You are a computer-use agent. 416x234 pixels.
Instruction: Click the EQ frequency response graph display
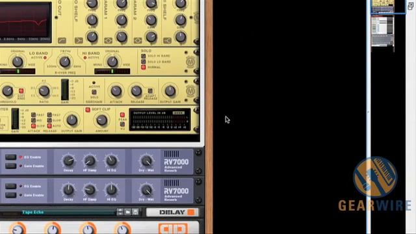click(25, 21)
